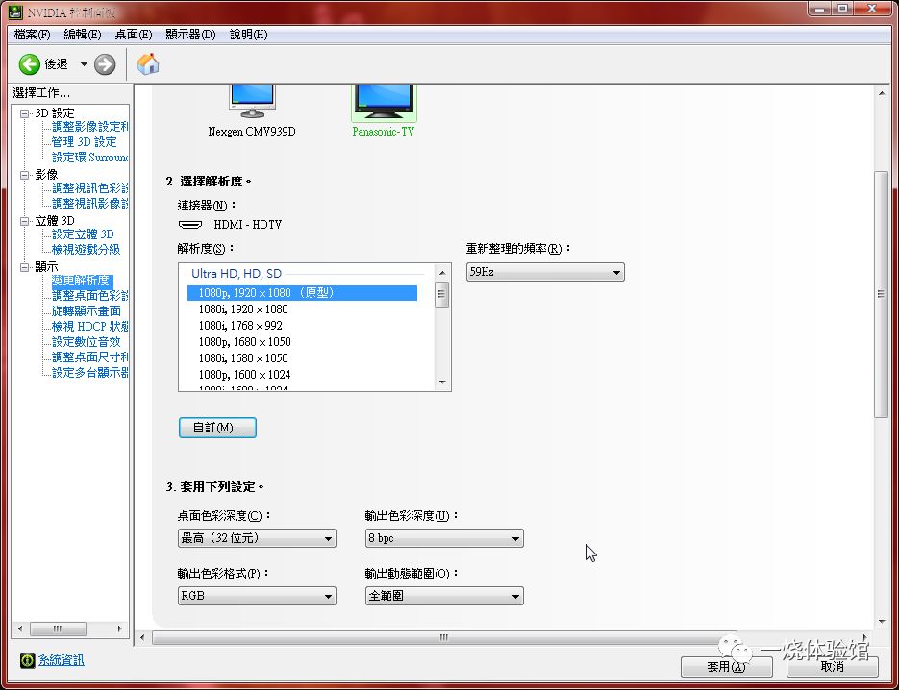Click resolution list scroll down arrow
899x690 pixels.
pos(442,382)
